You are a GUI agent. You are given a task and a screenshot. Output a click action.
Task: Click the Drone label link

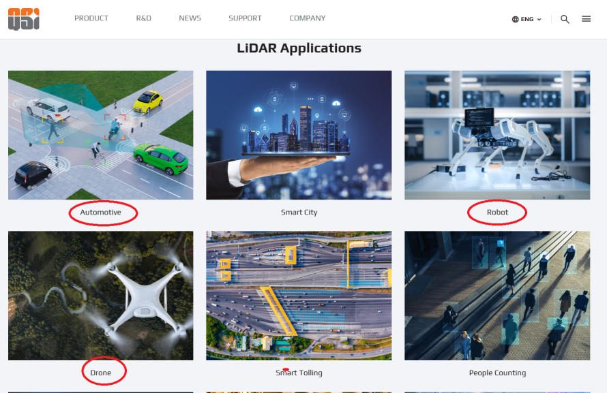coord(101,373)
